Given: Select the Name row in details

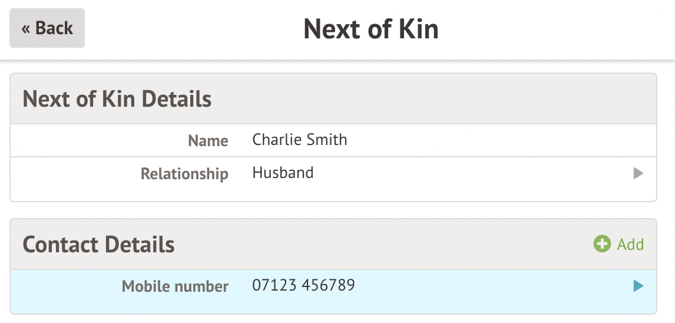Looking at the screenshot, I should 333,140.
